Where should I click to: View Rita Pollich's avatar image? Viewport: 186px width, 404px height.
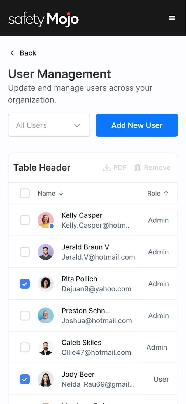tap(46, 284)
